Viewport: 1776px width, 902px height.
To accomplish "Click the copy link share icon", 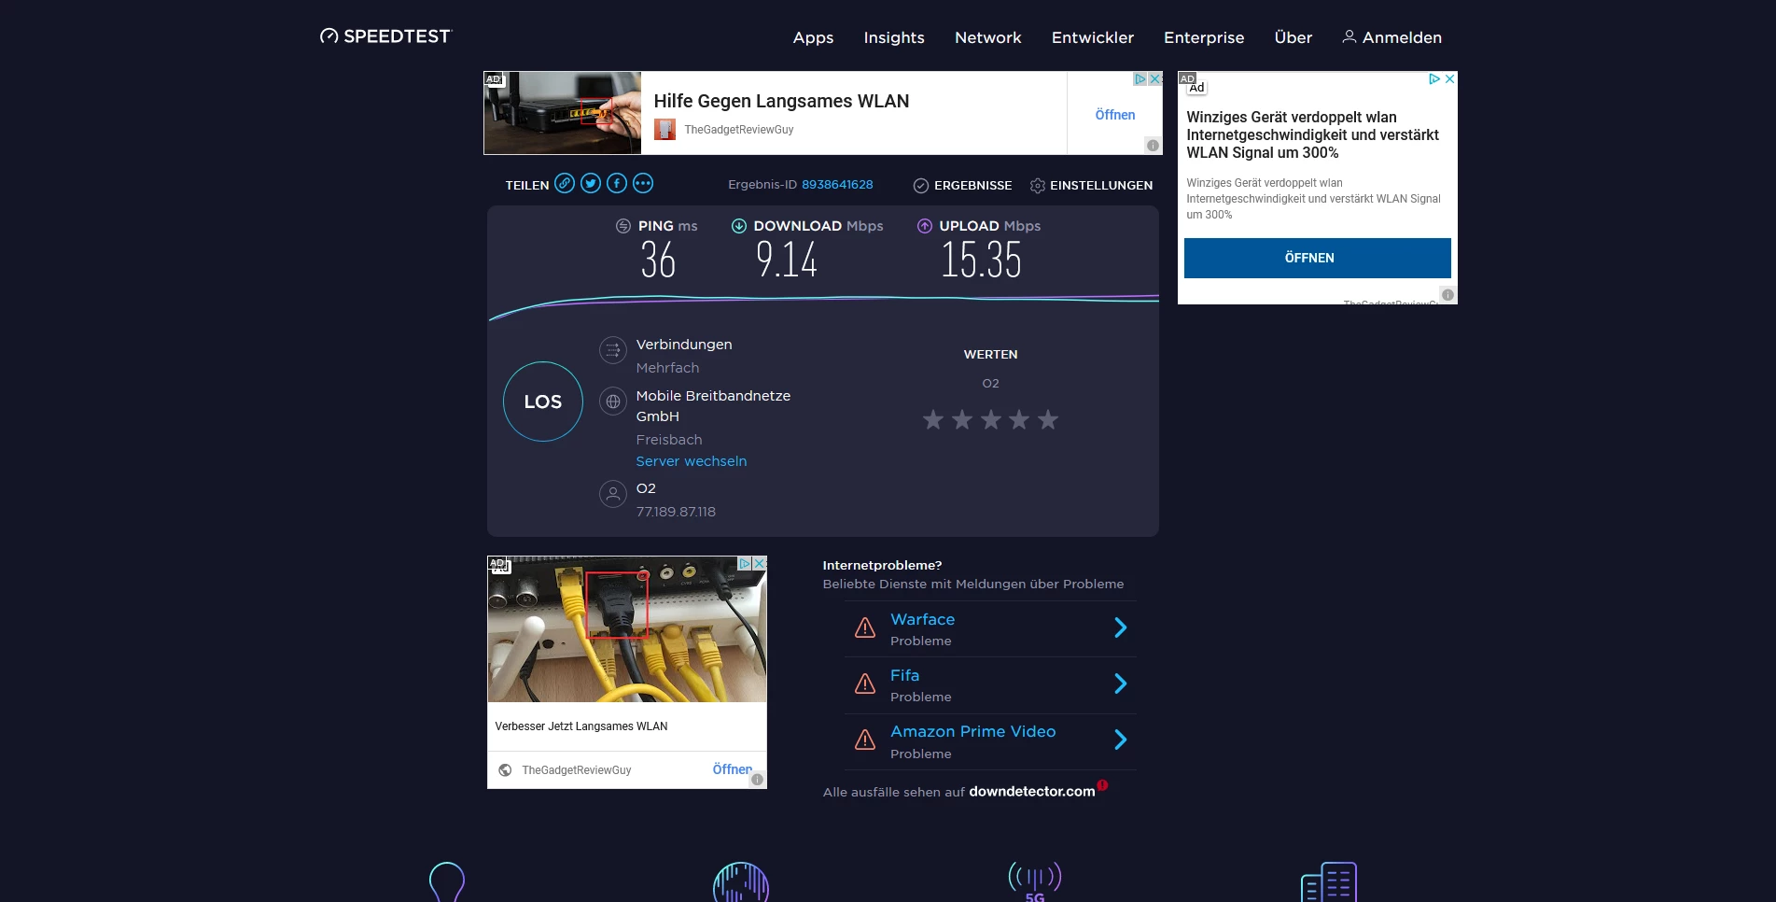I will click(565, 183).
